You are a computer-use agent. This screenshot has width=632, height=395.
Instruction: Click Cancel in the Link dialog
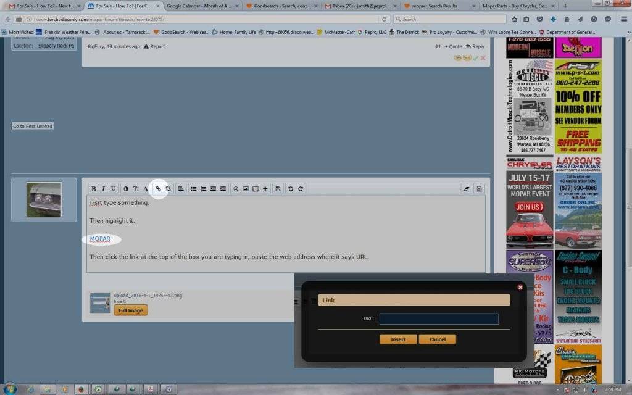[x=437, y=339]
